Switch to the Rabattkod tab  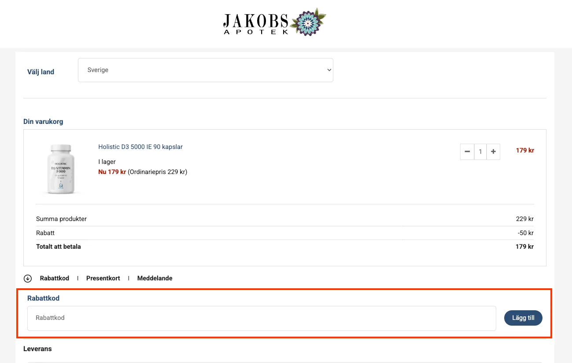pyautogui.click(x=55, y=278)
